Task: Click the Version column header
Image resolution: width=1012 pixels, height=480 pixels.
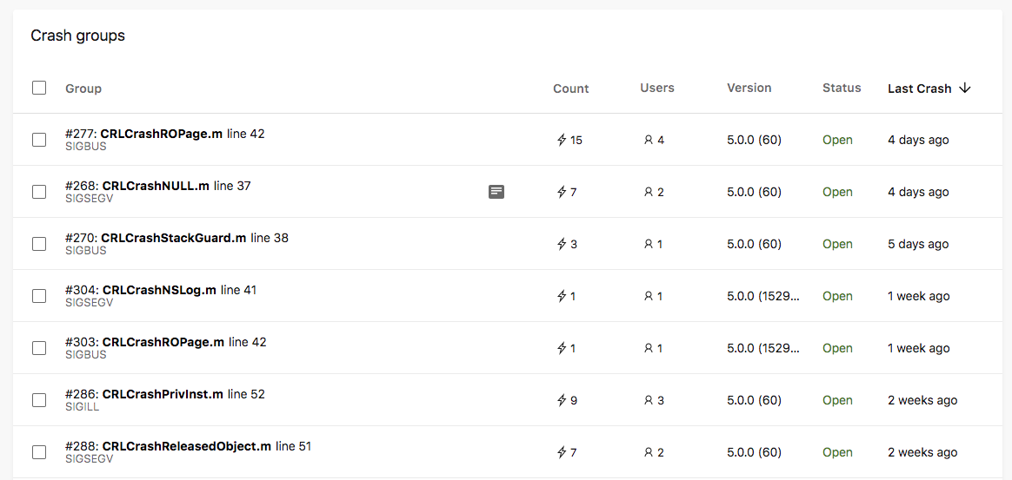Action: (x=749, y=88)
